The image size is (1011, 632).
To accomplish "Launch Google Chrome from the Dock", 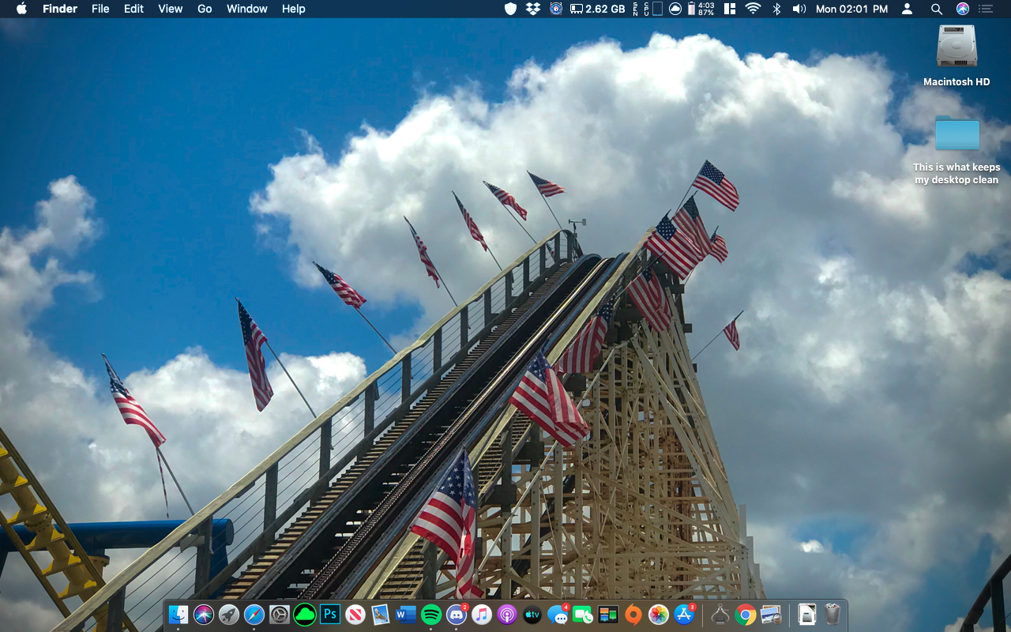I will click(746, 614).
